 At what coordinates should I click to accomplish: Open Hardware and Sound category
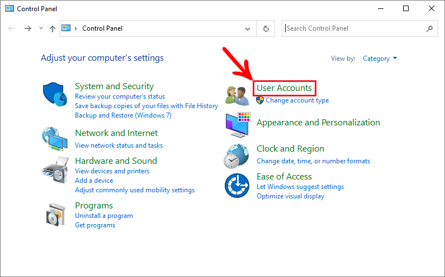(x=116, y=161)
